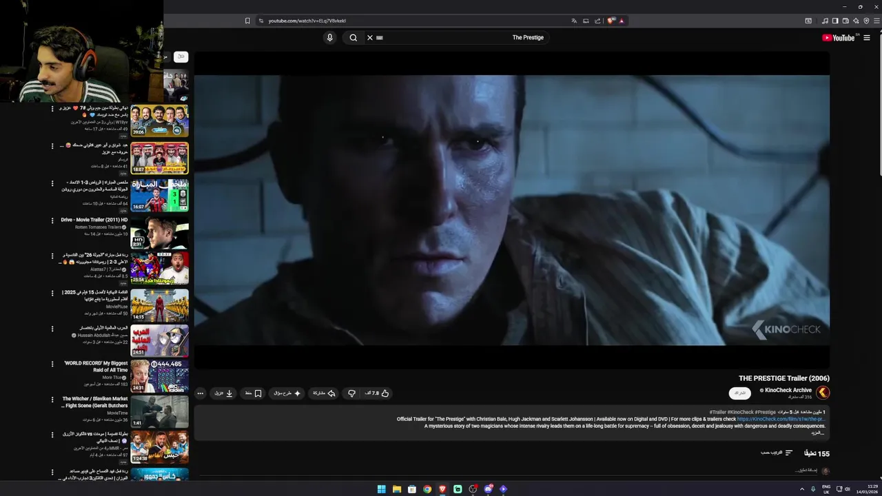Open The Witcher Blaviken Market video thumbnail
This screenshot has width=882, height=496.
pos(159,412)
